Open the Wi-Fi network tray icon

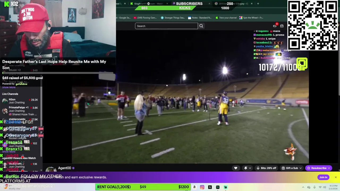pos(320,187)
